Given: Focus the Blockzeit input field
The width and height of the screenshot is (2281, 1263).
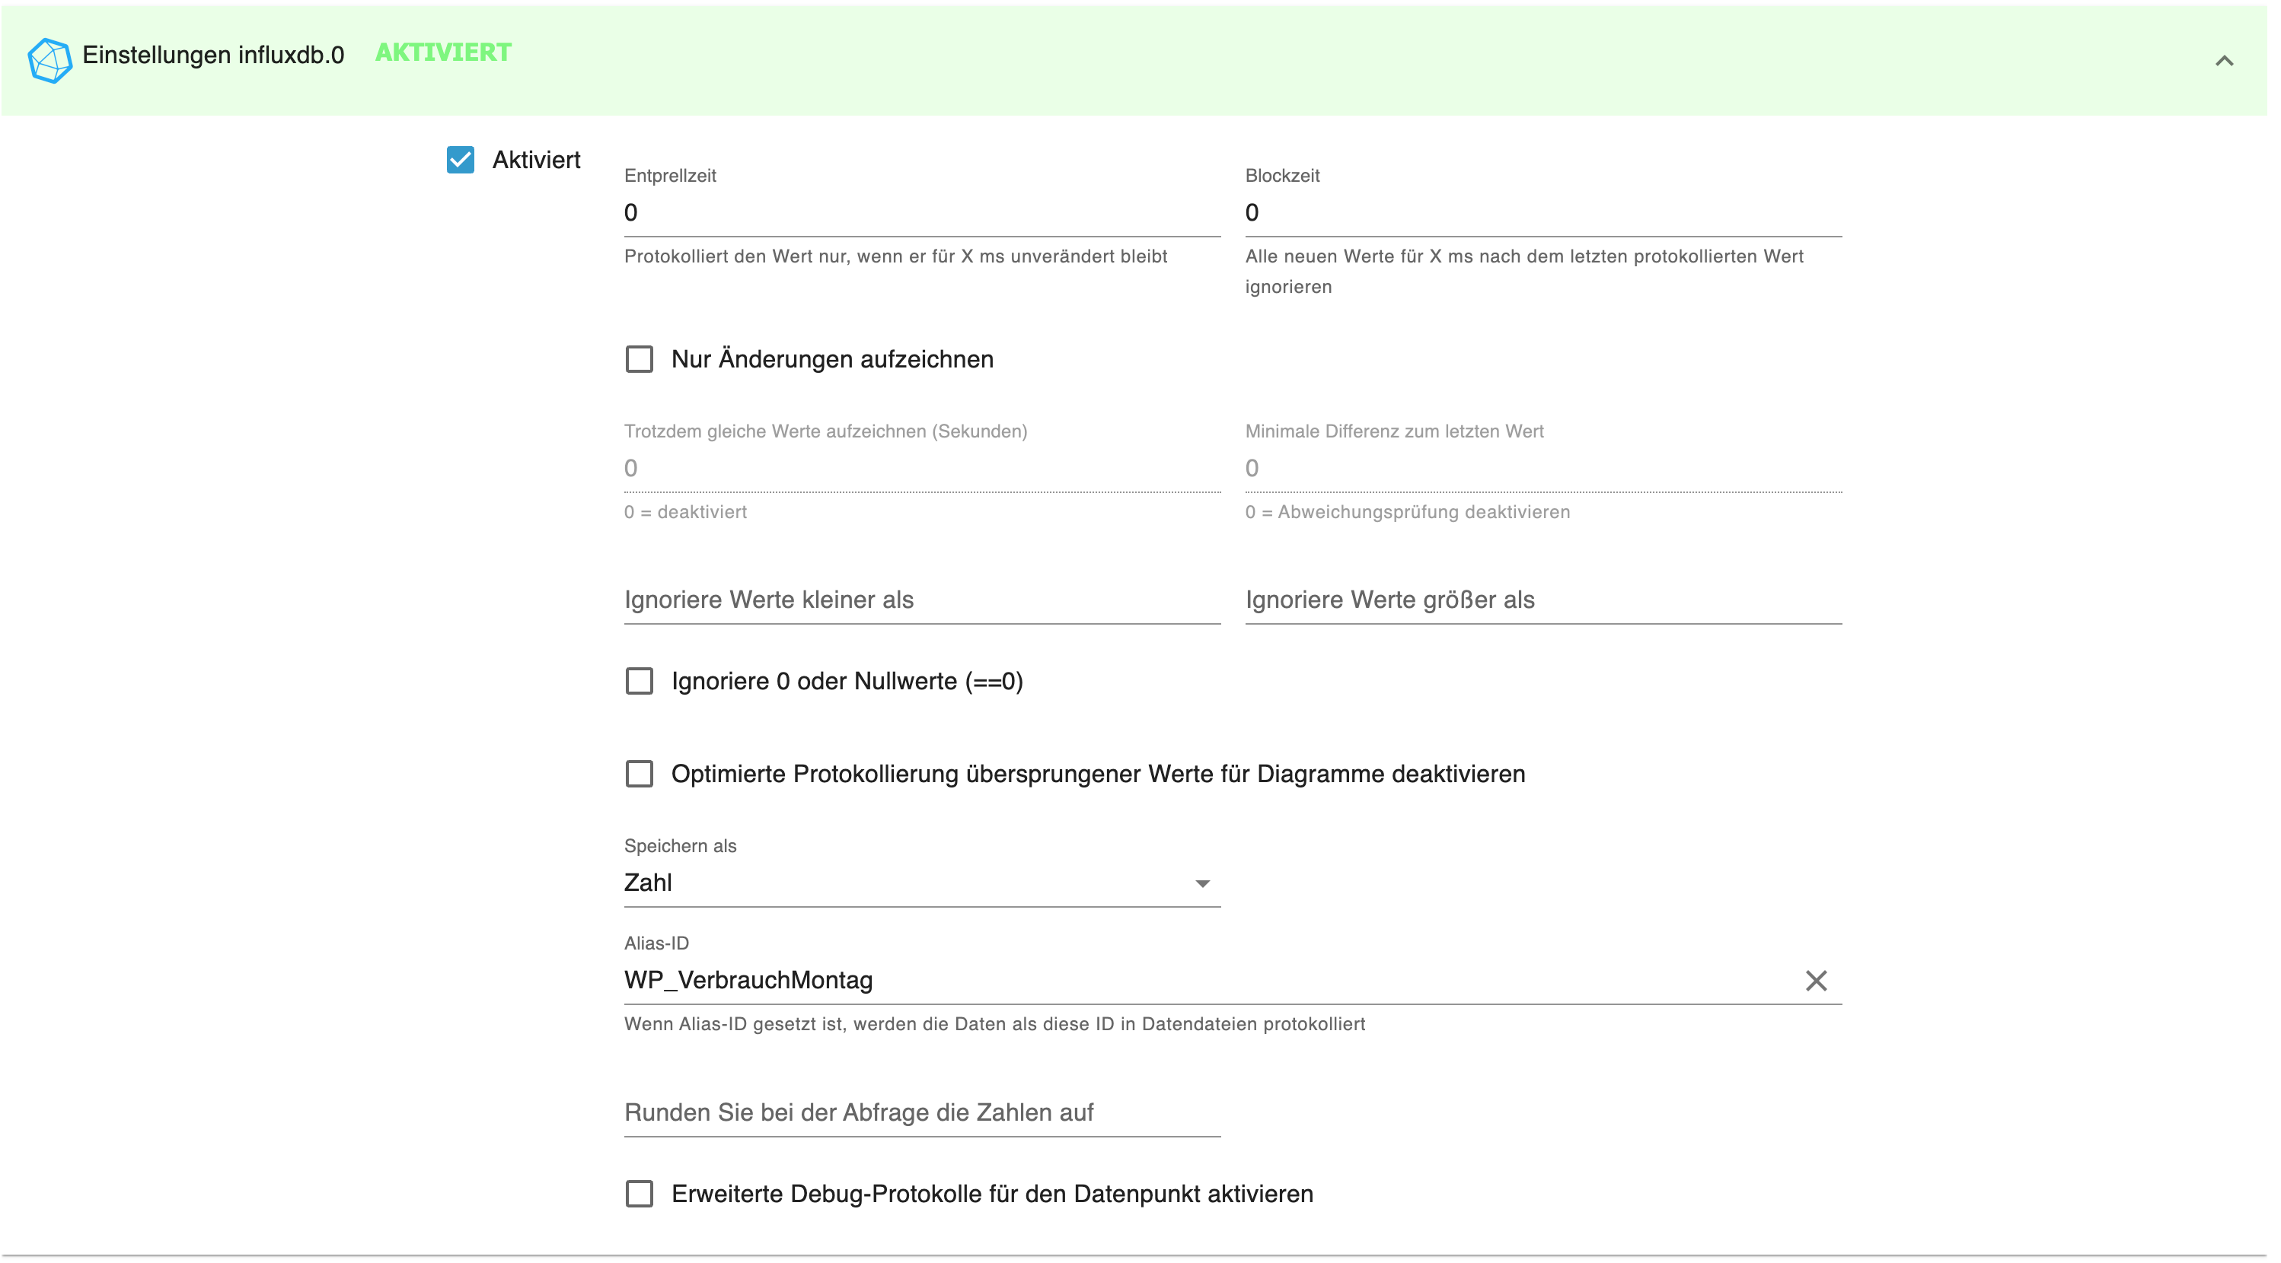Looking at the screenshot, I should 1542,213.
